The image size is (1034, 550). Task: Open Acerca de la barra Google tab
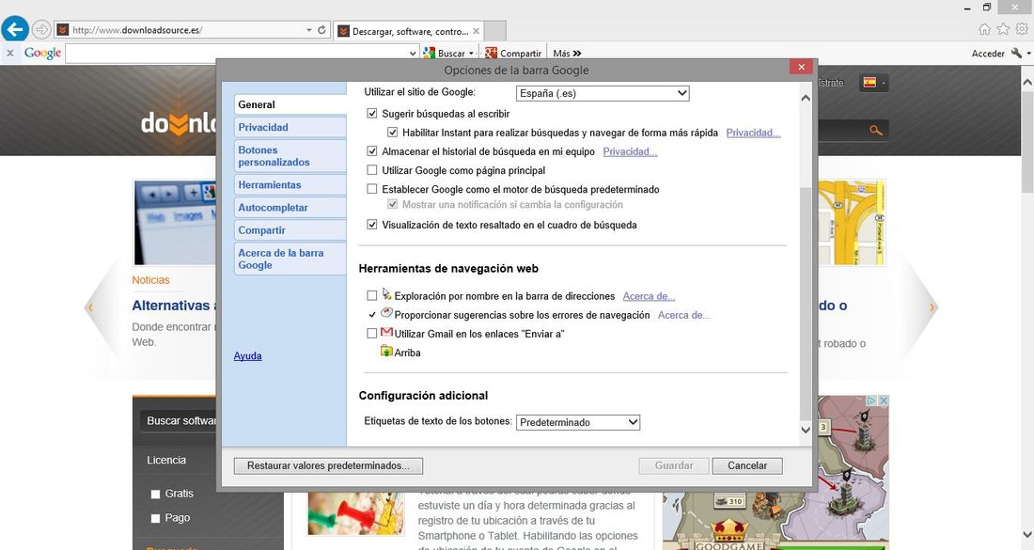coord(290,259)
